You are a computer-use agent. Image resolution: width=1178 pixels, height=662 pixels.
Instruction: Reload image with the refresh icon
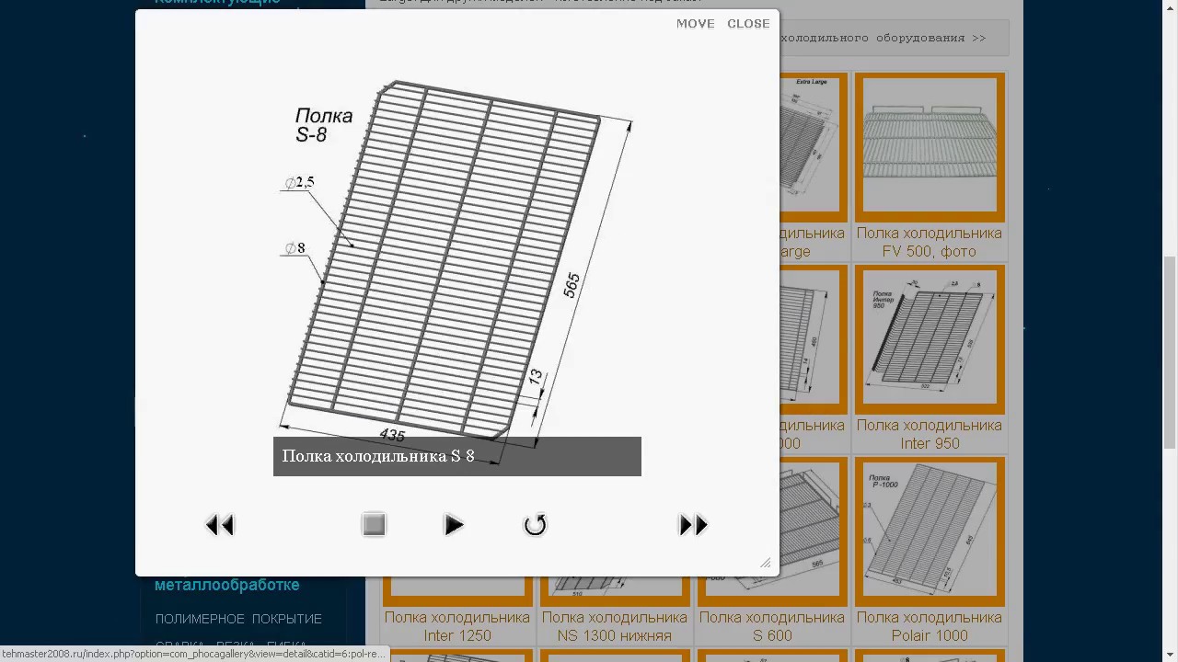tap(535, 525)
